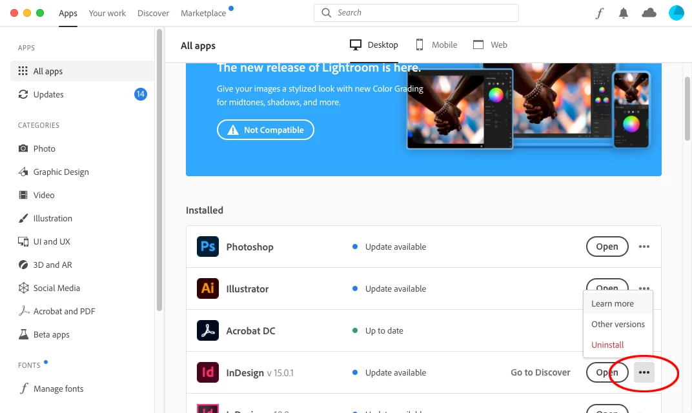Image resolution: width=692 pixels, height=413 pixels.
Task: Open more options for Photoshop
Action: [644, 247]
